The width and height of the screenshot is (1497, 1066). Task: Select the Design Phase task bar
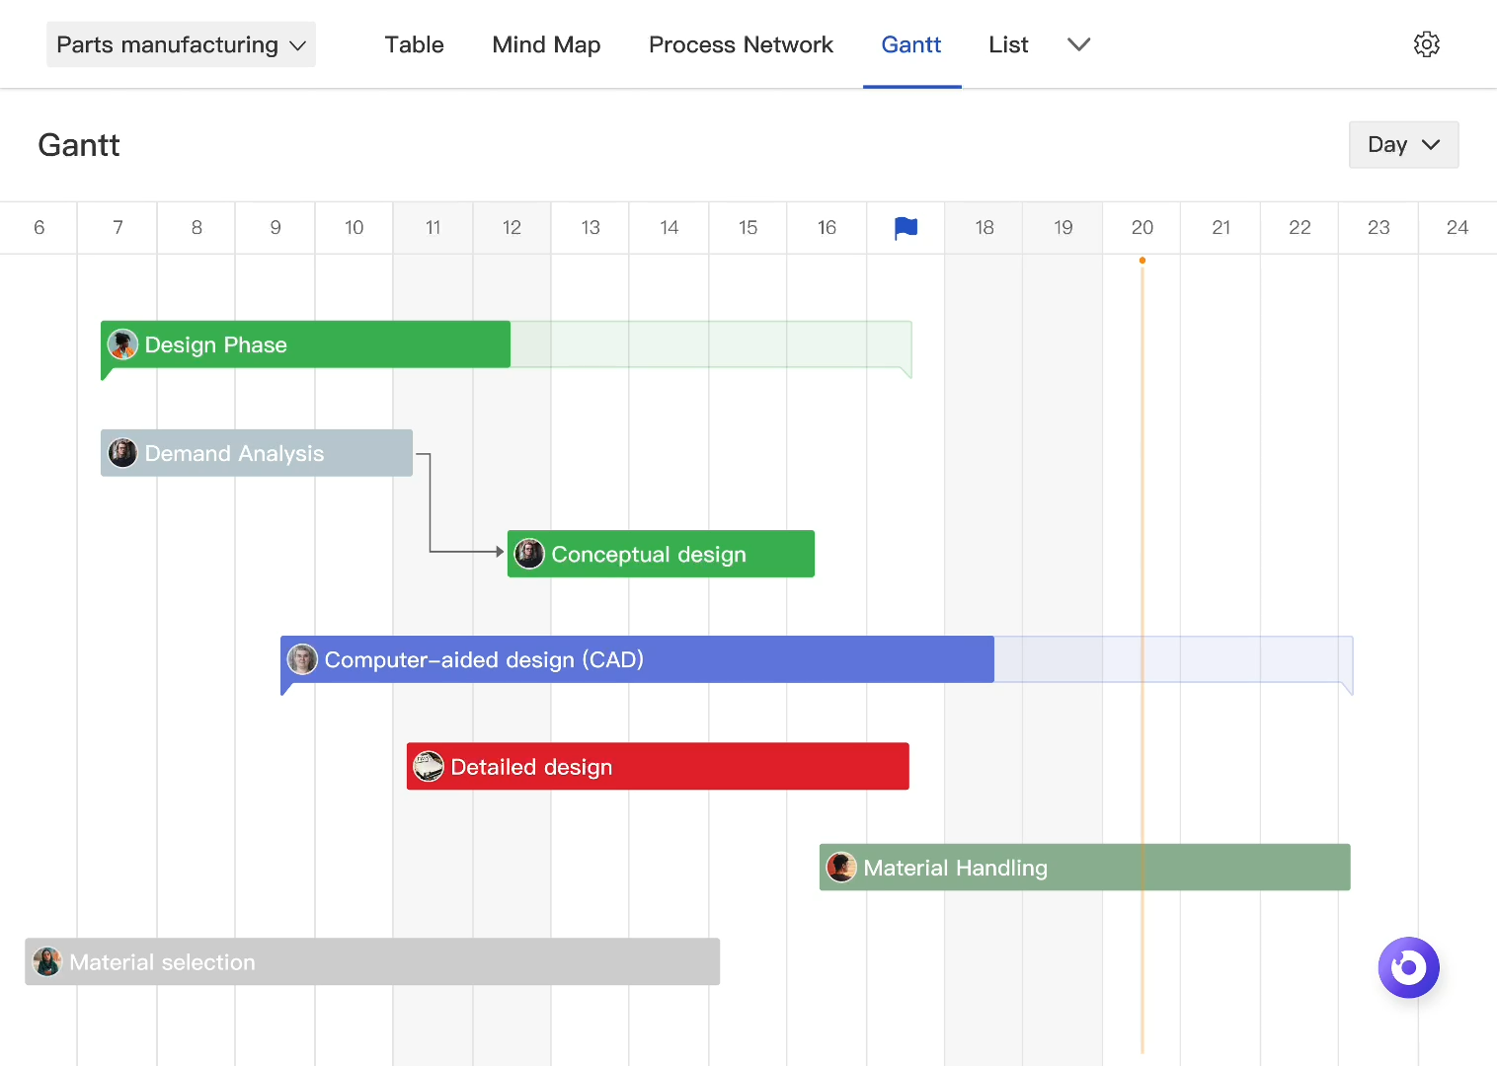(305, 344)
